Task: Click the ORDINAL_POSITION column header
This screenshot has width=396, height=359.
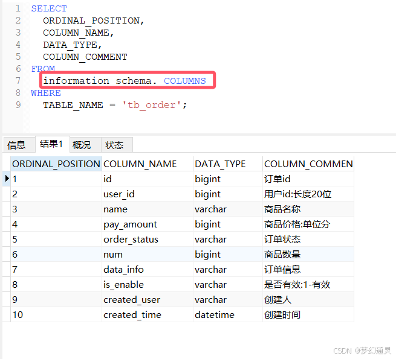Action: (x=56, y=164)
